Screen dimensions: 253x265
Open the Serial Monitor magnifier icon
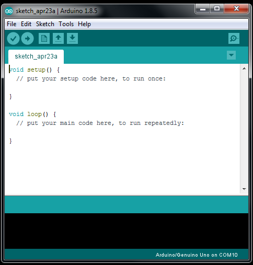click(234, 38)
